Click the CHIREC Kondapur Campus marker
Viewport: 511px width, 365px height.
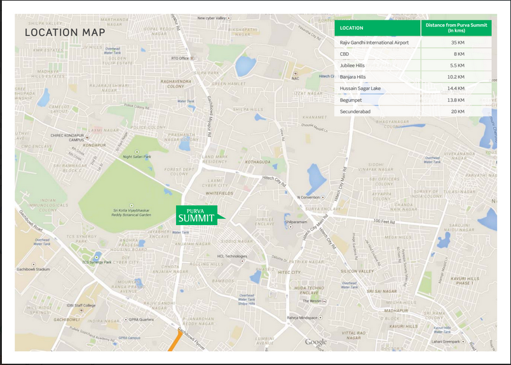point(87,137)
